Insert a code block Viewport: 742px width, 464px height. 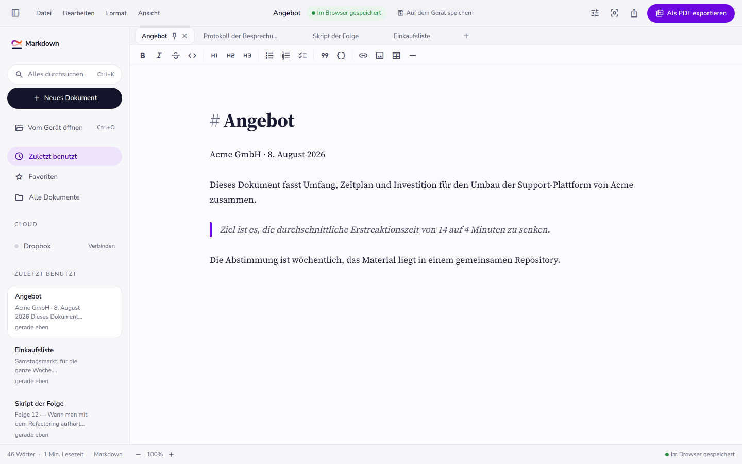tap(341, 56)
